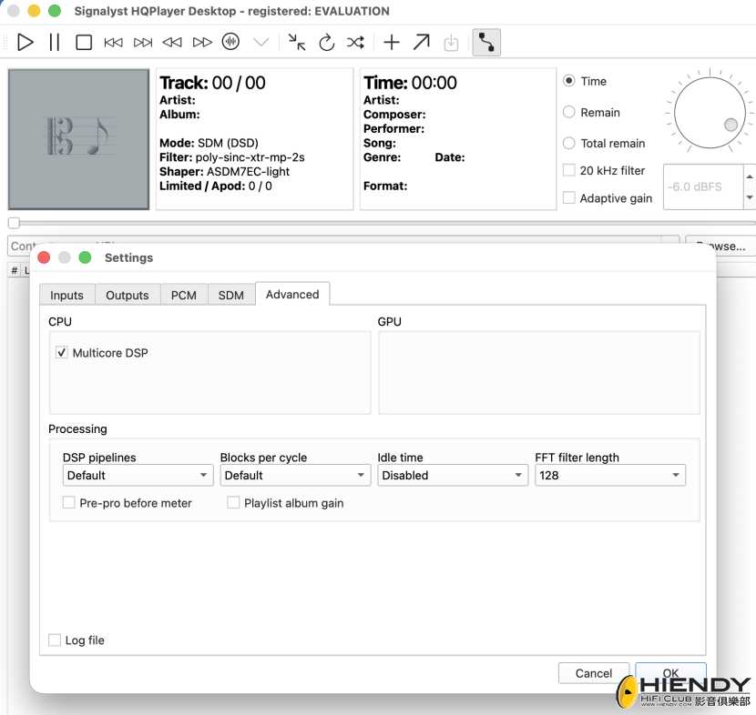Click the Play button in the toolbar
Screen dimensions: 756x715
[x=26, y=43]
